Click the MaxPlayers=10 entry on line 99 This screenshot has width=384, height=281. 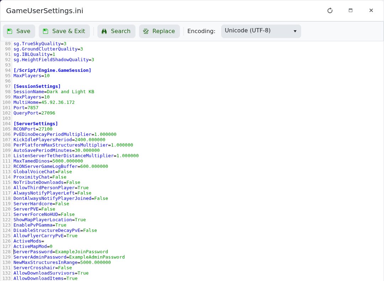32,97
